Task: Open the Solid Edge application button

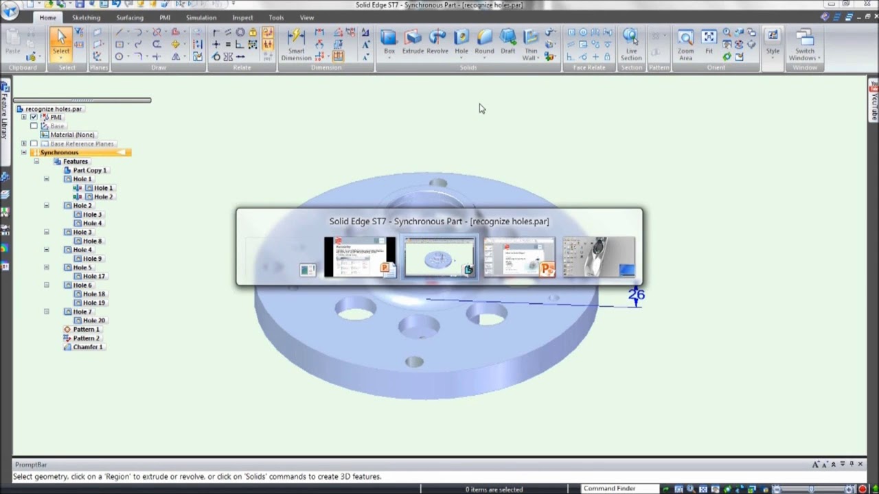Action: click(10, 12)
